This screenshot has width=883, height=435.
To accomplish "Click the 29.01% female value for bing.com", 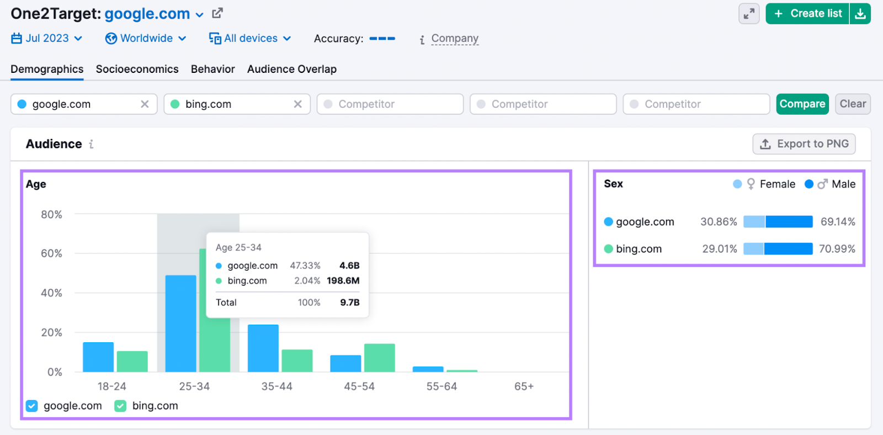I will point(720,249).
